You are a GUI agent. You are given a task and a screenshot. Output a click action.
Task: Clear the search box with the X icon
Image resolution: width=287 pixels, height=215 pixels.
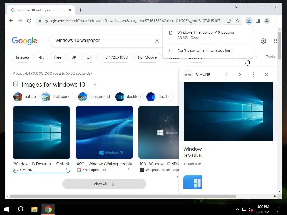[x=157, y=41]
